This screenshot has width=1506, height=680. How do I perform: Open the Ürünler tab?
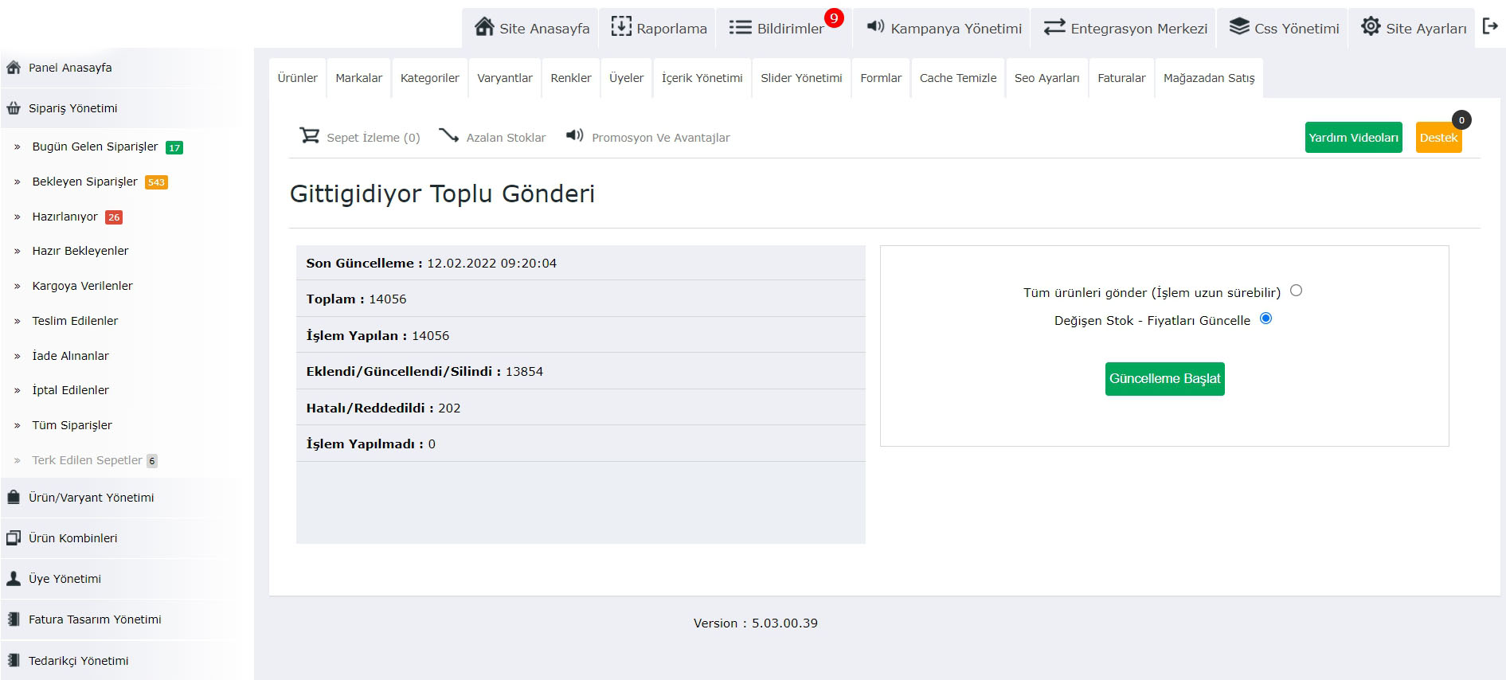point(297,78)
